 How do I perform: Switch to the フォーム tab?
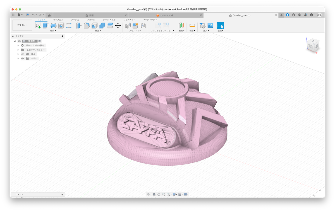click(91, 20)
